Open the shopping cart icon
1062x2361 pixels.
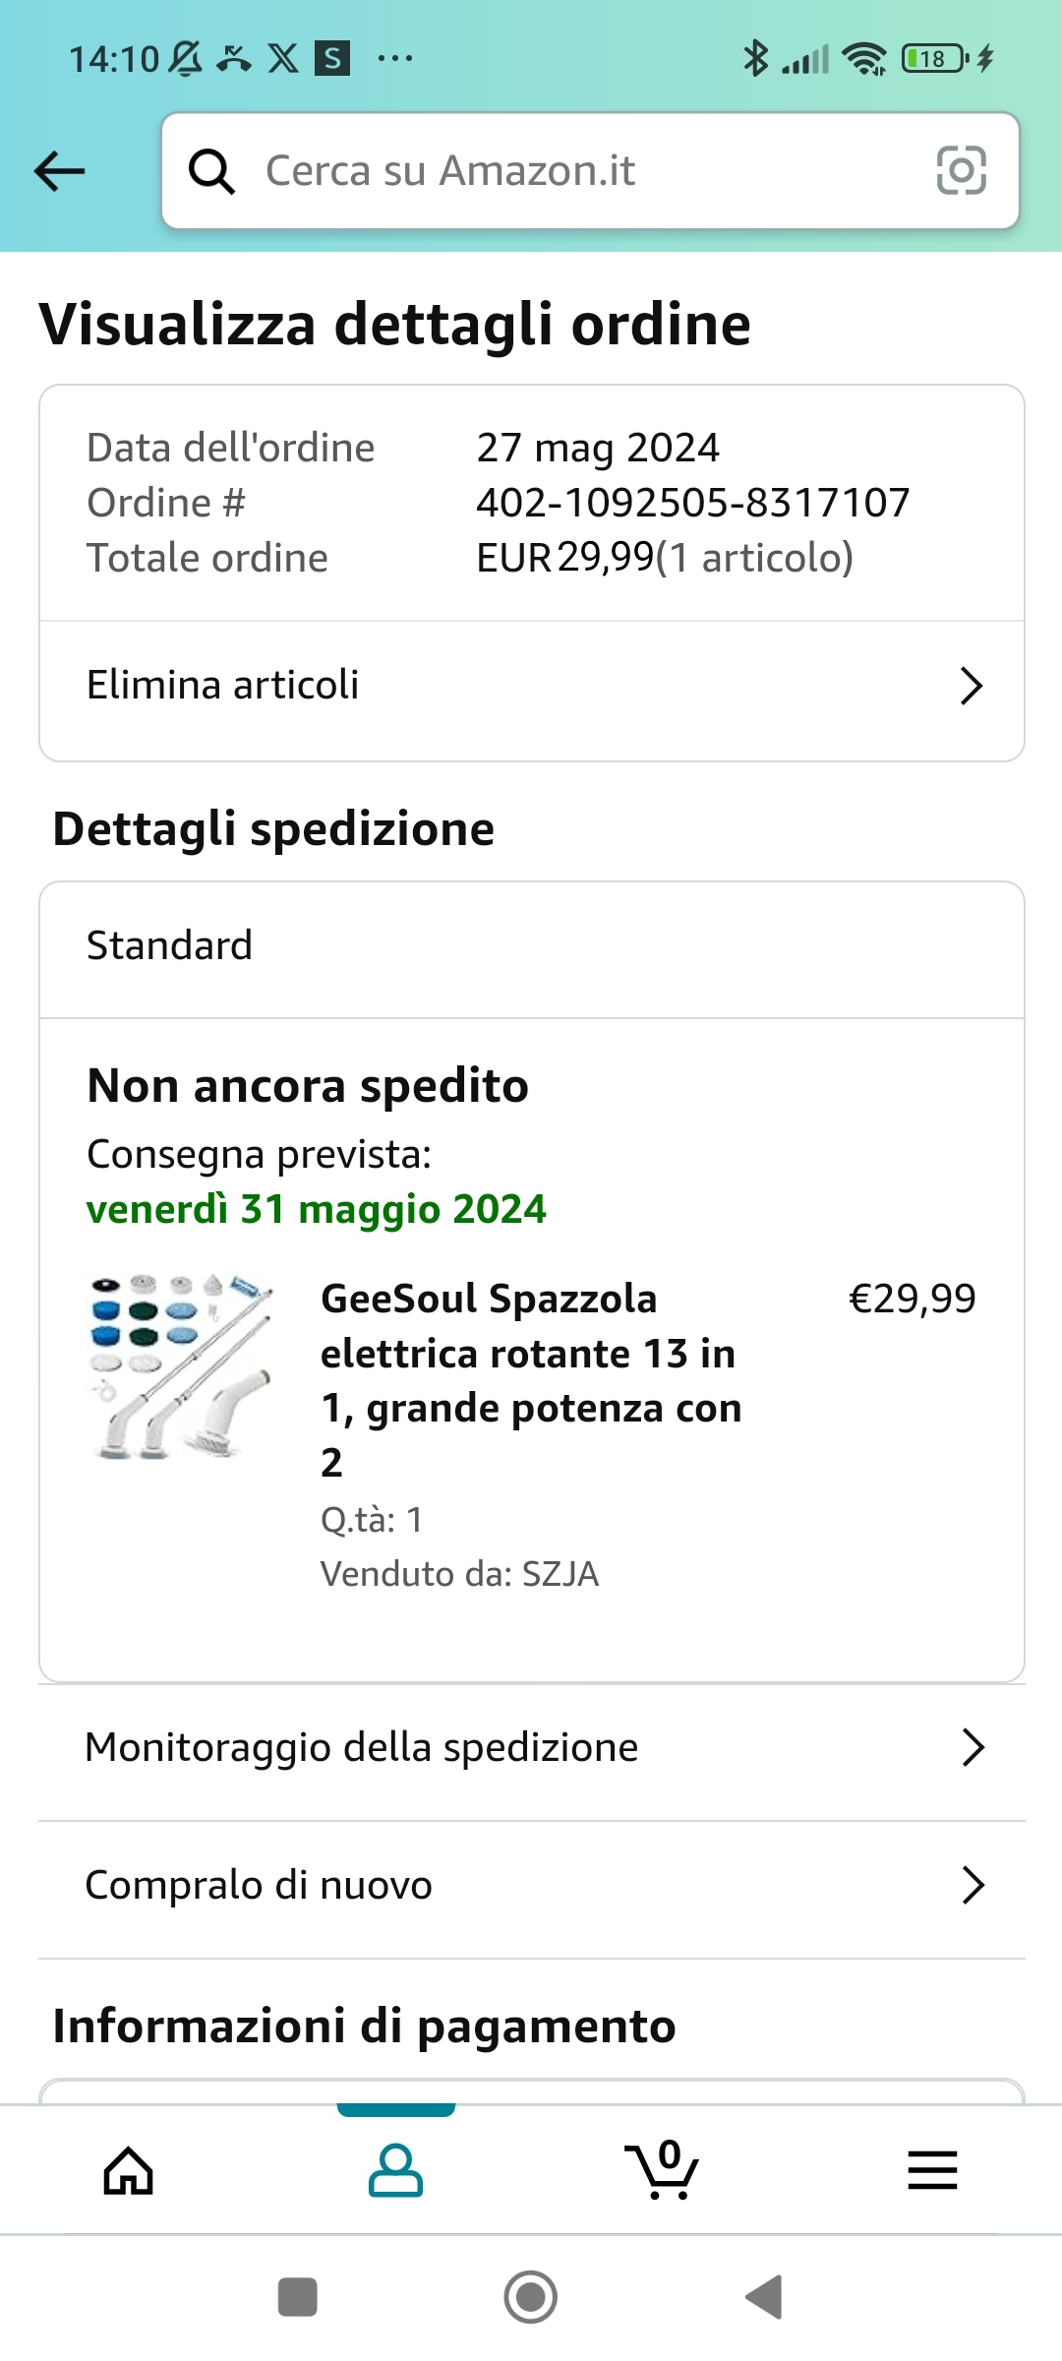pos(662,2170)
